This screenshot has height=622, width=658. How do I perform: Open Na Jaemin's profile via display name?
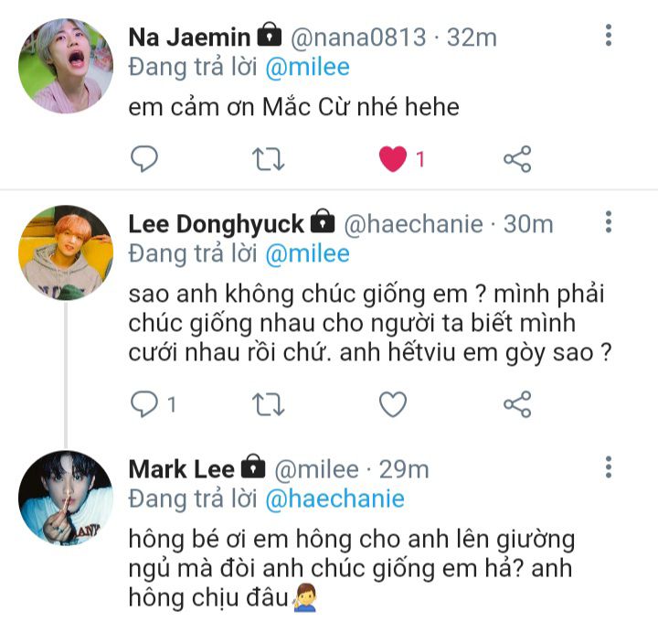pos(189,38)
